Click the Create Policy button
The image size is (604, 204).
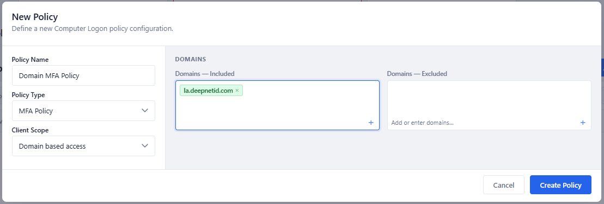pyautogui.click(x=560, y=185)
